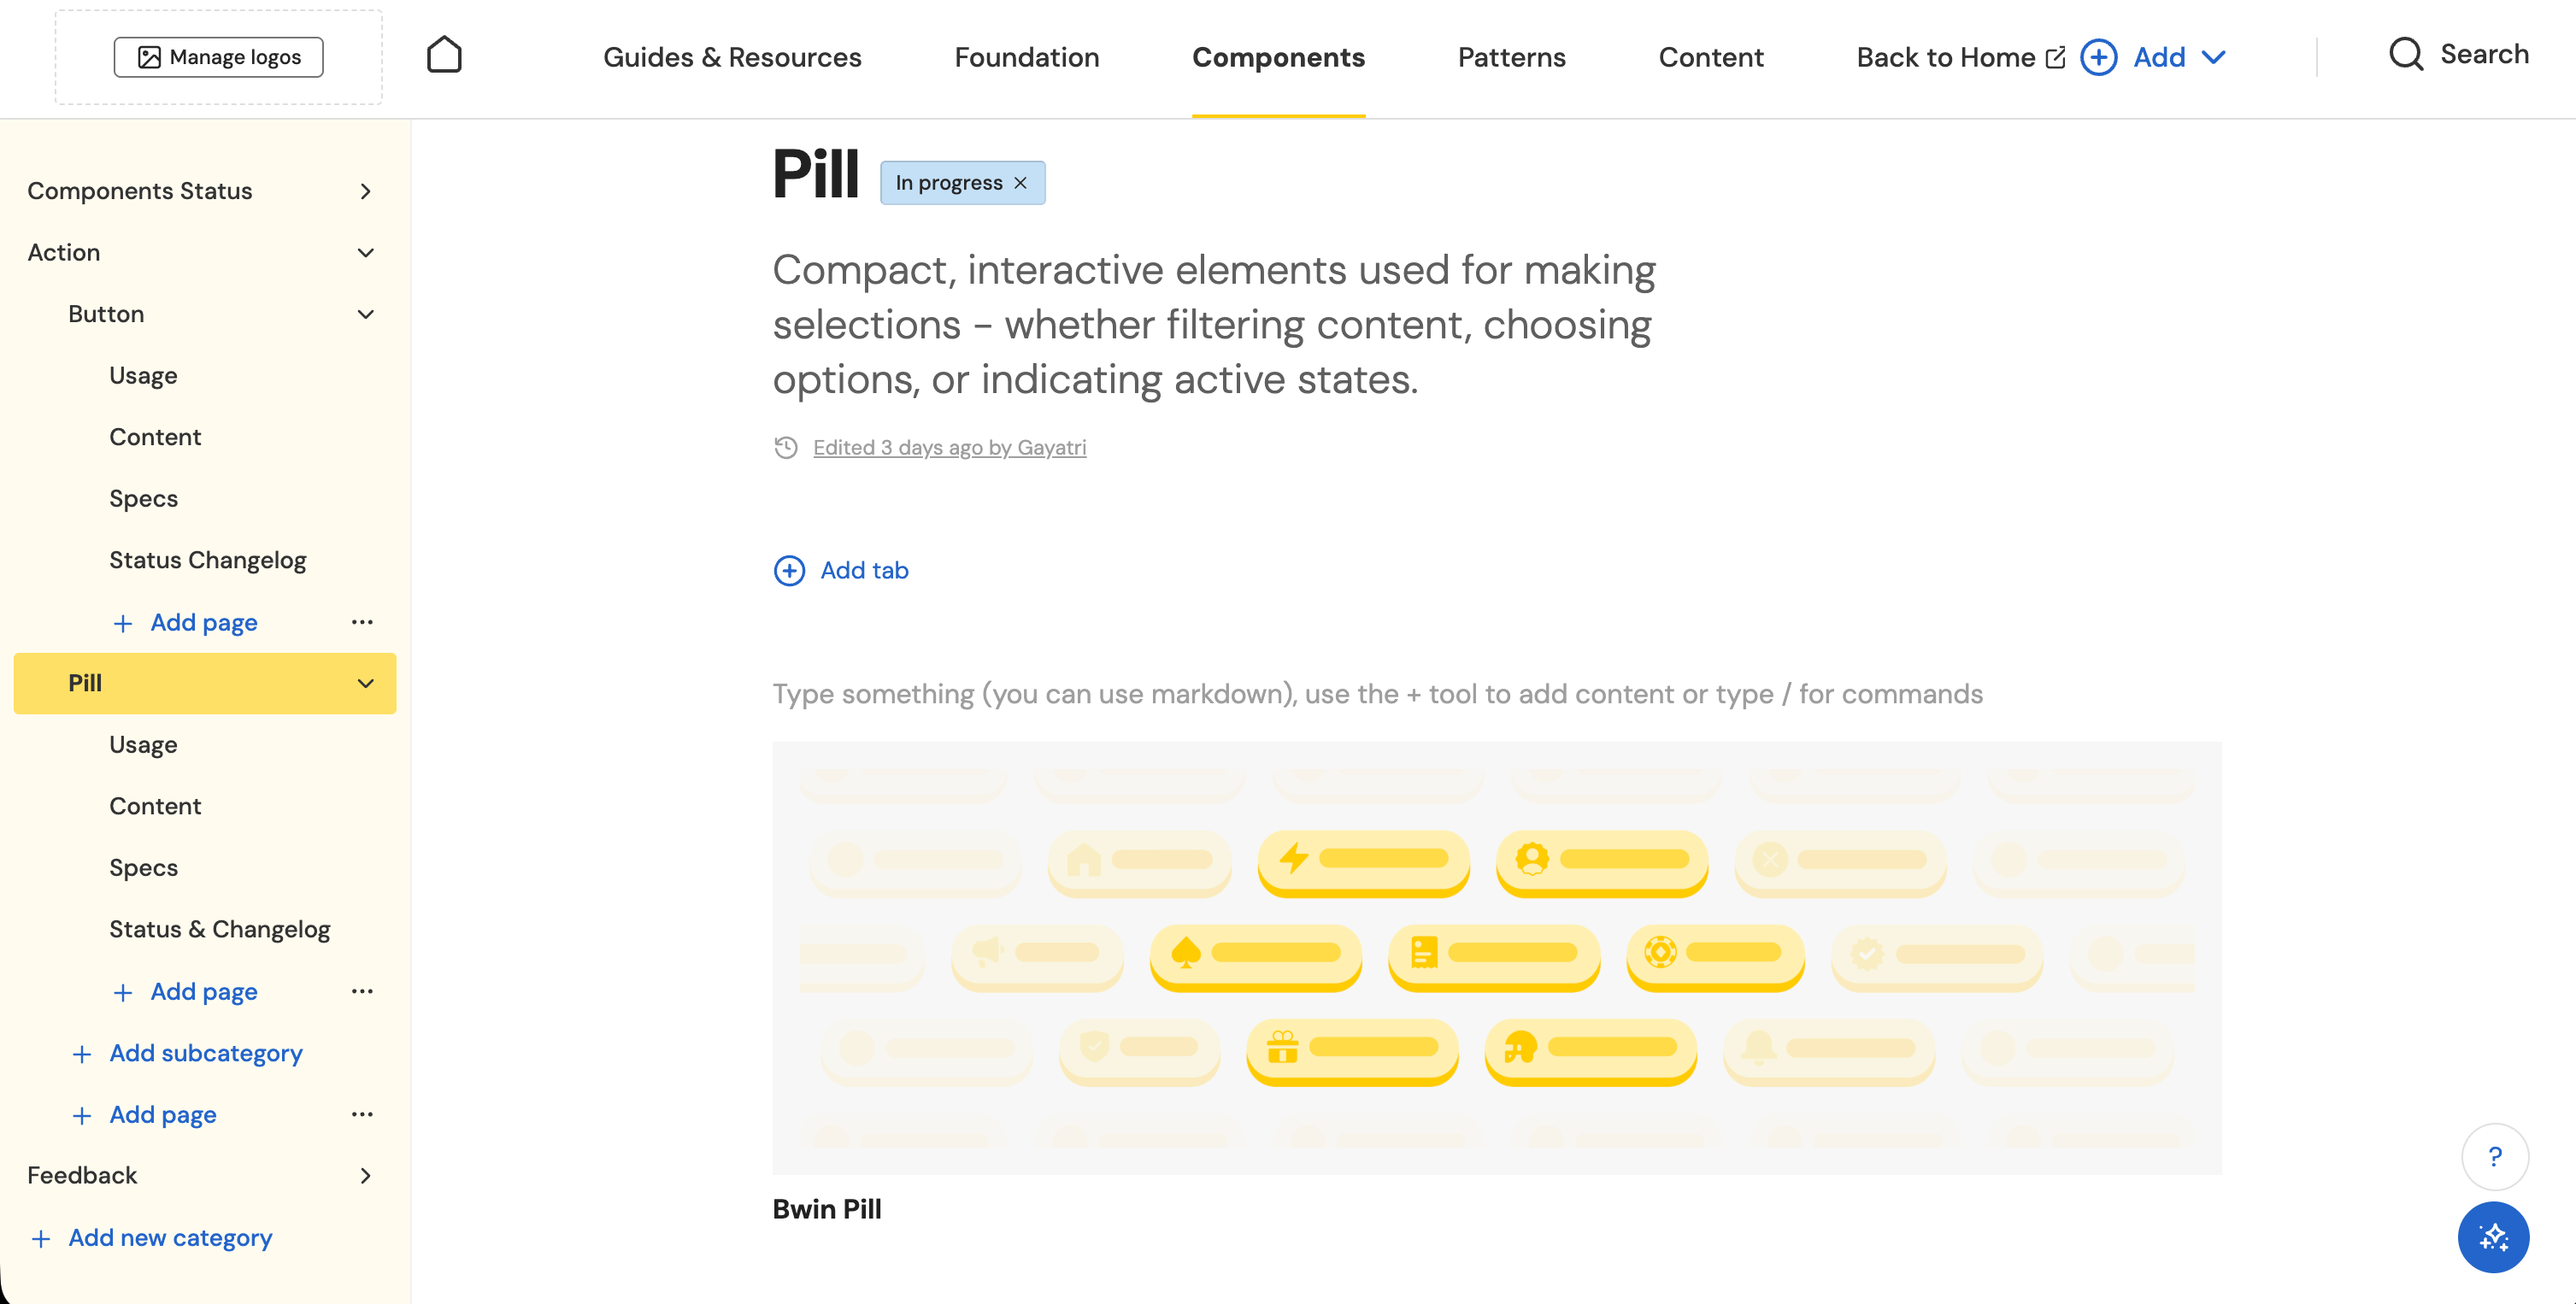
Task: Click Add new category in sidebar
Action: click(x=170, y=1238)
